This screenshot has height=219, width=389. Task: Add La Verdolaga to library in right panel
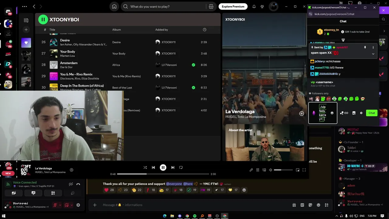click(x=301, y=113)
